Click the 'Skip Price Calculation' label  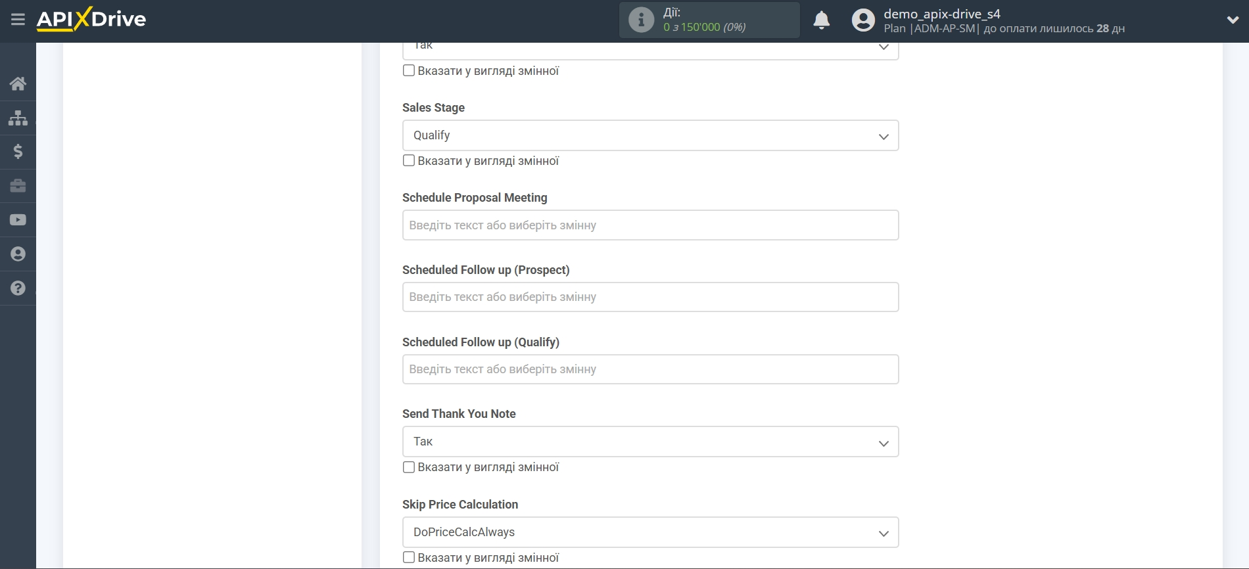[x=460, y=505]
